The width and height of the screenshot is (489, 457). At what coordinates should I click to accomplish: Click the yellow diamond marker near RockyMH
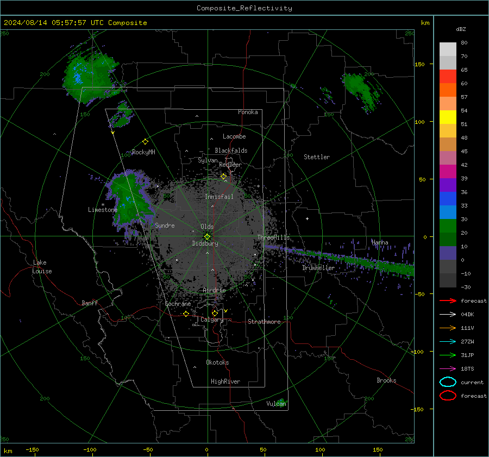pyautogui.click(x=145, y=142)
